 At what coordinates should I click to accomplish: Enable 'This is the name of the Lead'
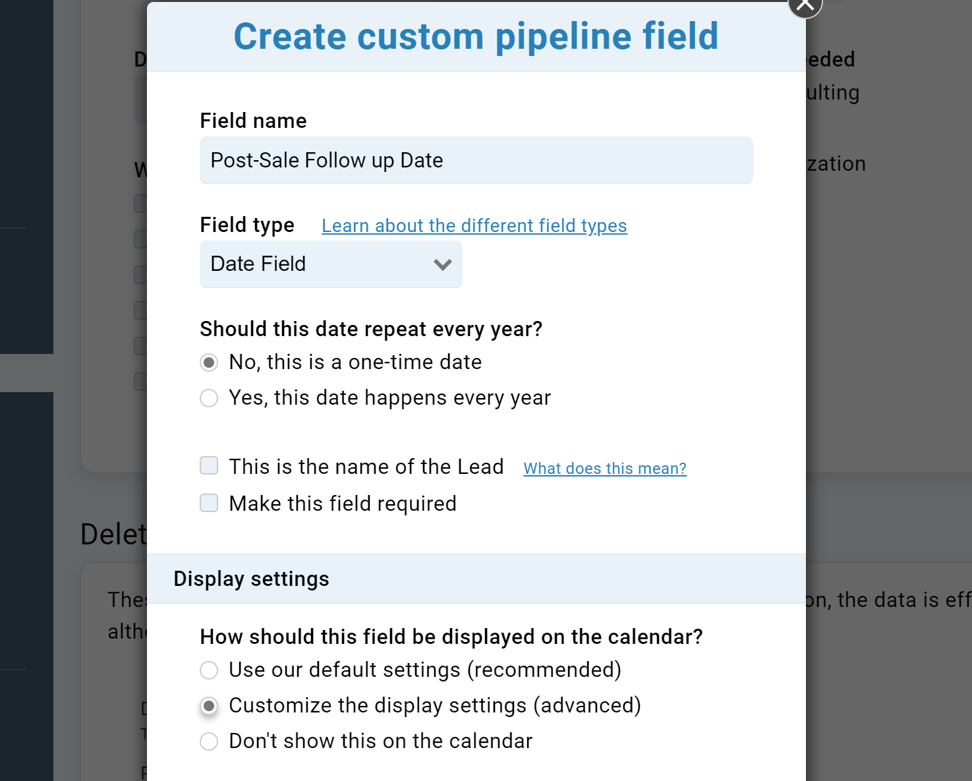click(209, 466)
